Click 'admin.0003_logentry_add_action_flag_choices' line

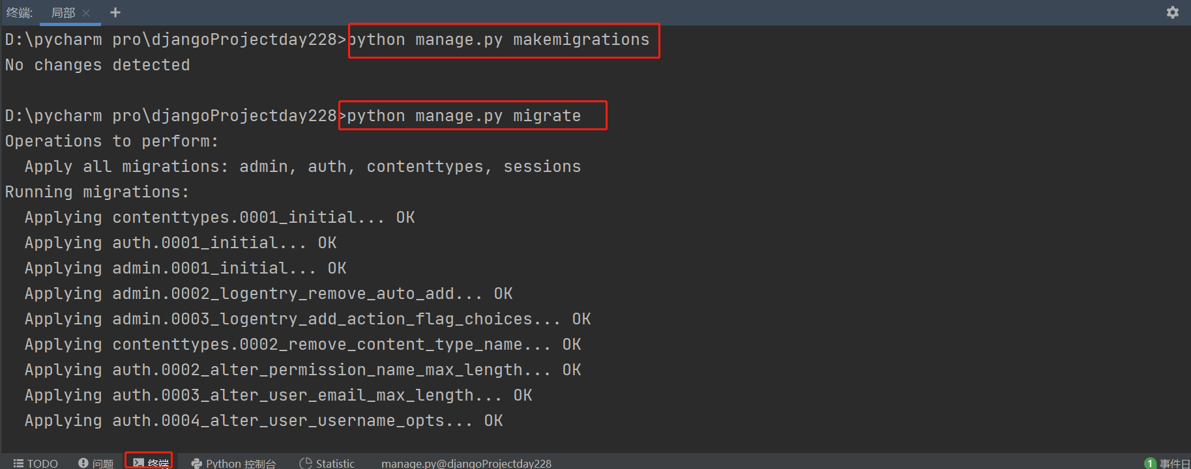(x=308, y=319)
